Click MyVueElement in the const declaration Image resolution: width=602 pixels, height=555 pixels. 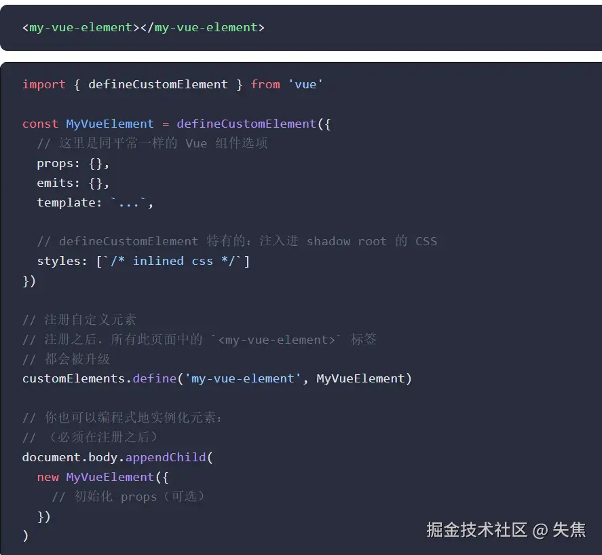tap(110, 124)
